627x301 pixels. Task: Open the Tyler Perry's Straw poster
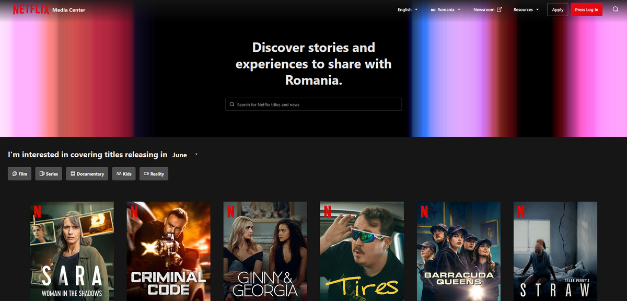(555, 251)
